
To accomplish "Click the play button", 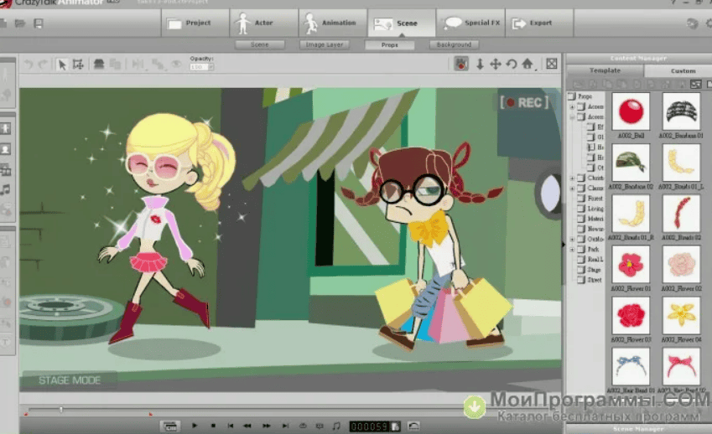I will 195,426.
